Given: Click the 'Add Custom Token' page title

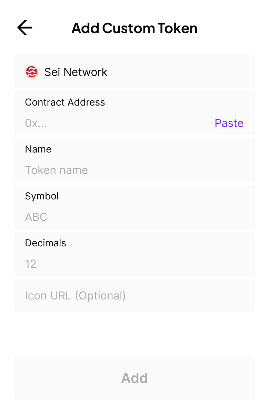Looking at the screenshot, I should pos(134,28).
